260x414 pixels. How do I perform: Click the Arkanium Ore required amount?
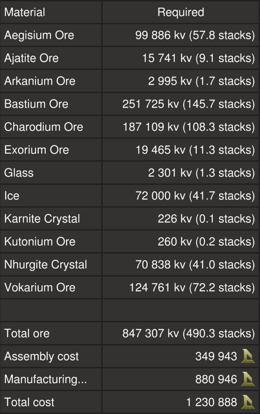(201, 81)
